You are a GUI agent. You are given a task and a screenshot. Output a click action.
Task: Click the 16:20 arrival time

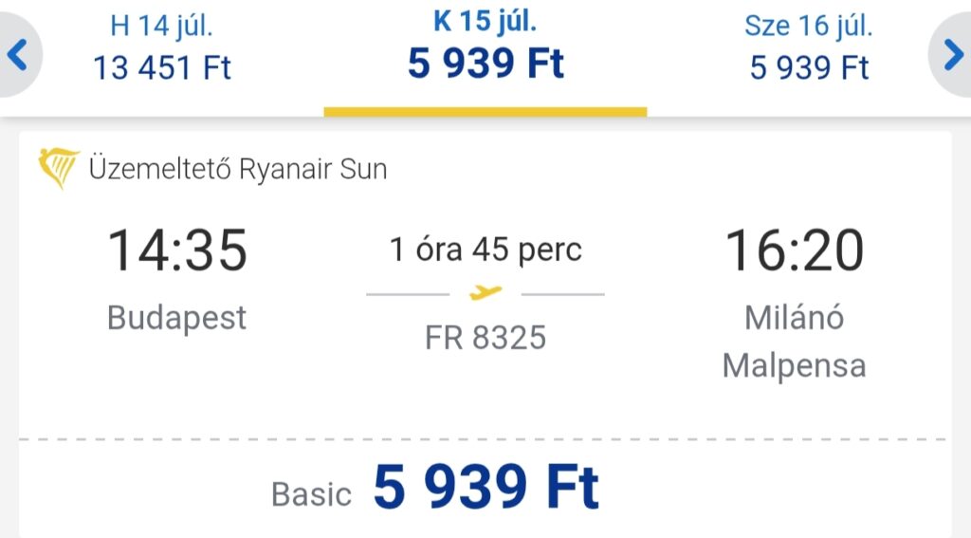pyautogui.click(x=794, y=250)
